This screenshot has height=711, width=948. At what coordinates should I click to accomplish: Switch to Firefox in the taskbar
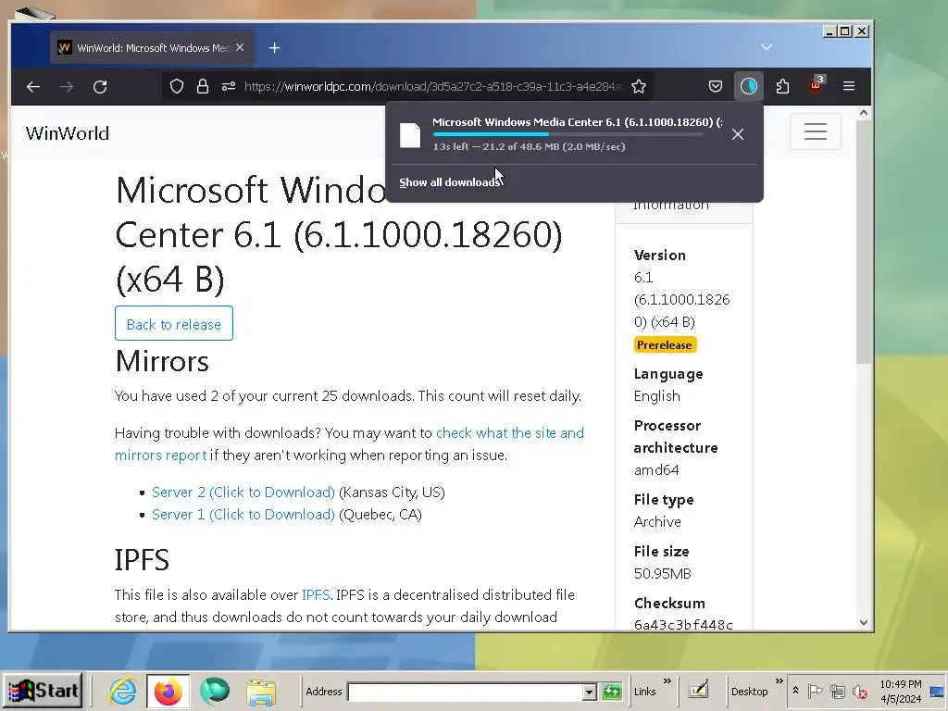tap(168, 691)
